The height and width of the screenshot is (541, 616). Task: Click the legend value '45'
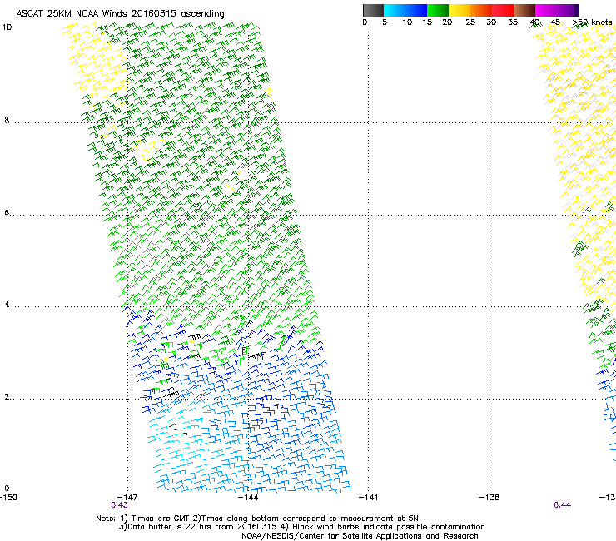pyautogui.click(x=555, y=22)
